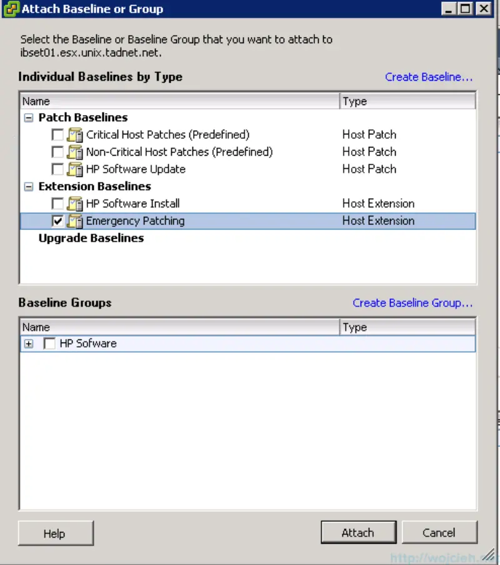Click the Emergency Patching extension baseline icon
Viewport: 500px width, 565px height.
pyautogui.click(x=74, y=221)
